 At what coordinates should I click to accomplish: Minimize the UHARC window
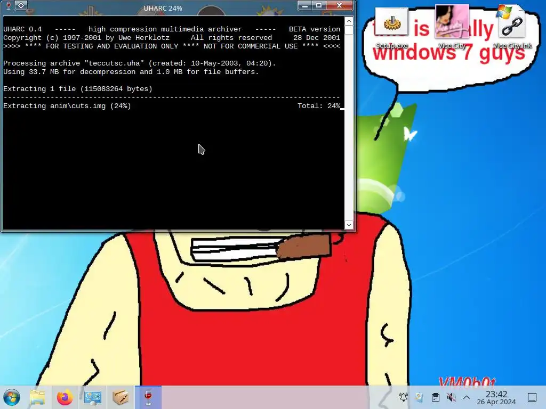tap(304, 5)
